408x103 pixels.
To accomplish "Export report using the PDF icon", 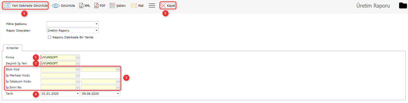I will [96, 5].
